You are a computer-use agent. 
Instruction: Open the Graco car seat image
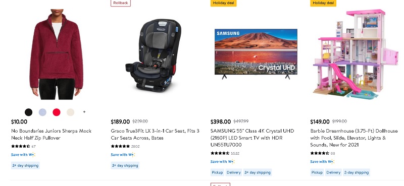click(154, 55)
